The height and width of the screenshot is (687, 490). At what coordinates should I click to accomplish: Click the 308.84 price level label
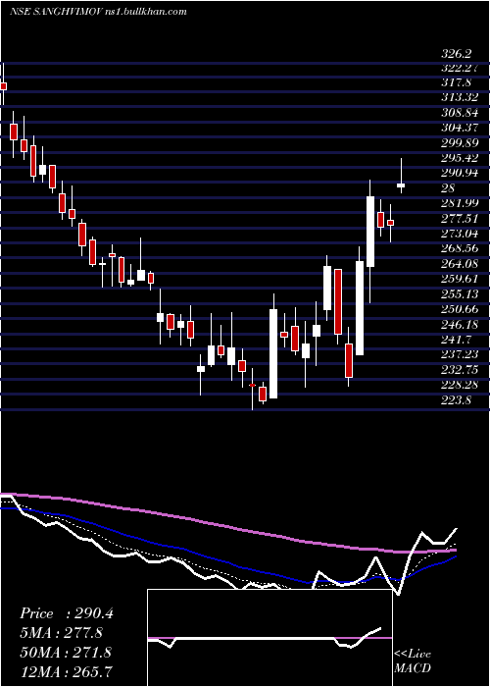pos(460,113)
